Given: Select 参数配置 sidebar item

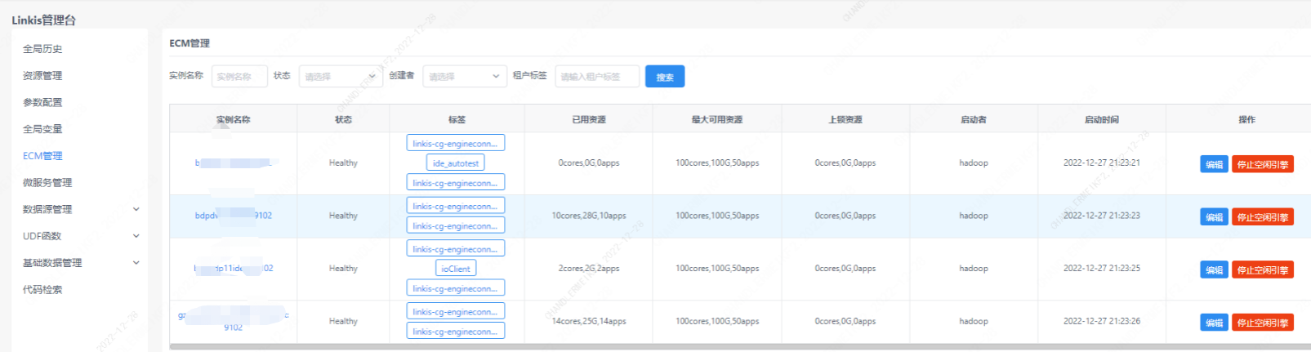Looking at the screenshot, I should point(42,103).
